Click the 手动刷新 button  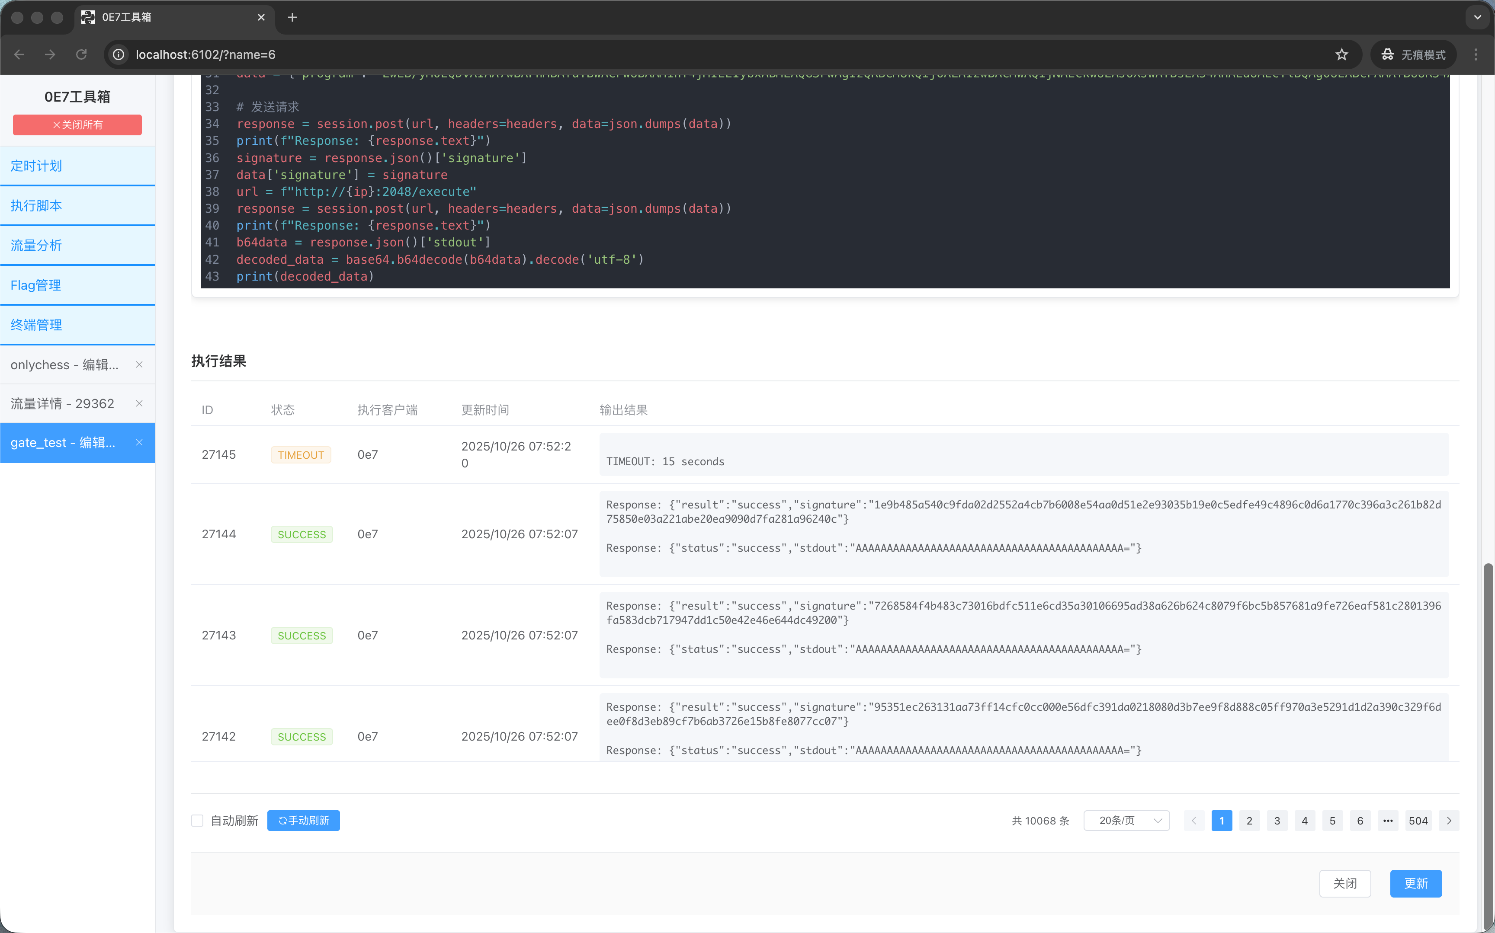[303, 821]
